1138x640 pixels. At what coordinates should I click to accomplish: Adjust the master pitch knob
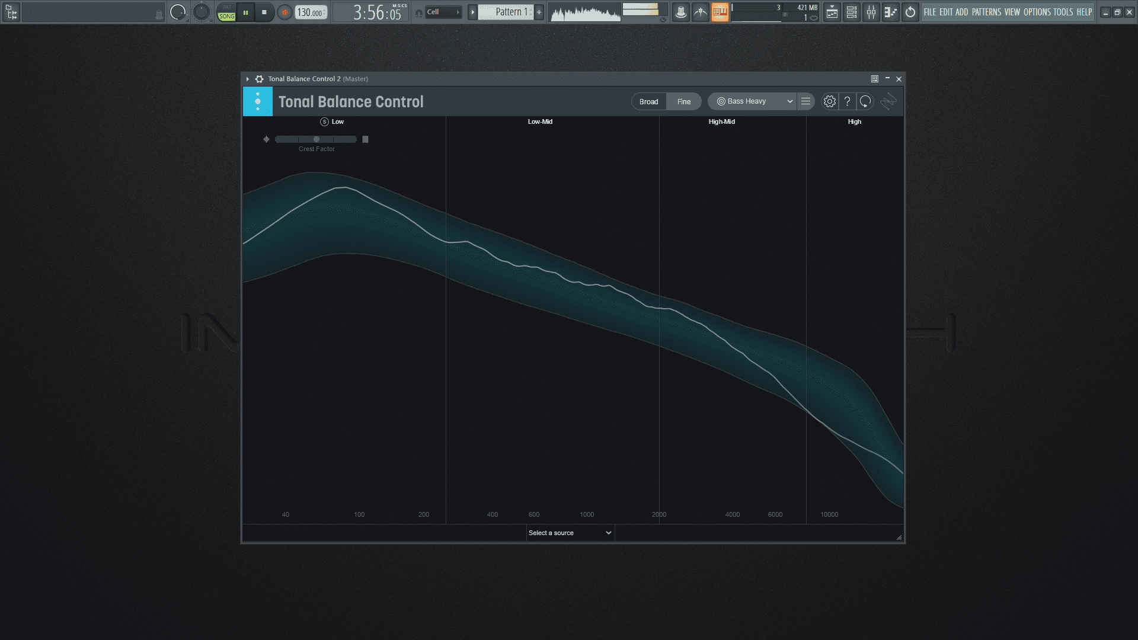click(202, 12)
